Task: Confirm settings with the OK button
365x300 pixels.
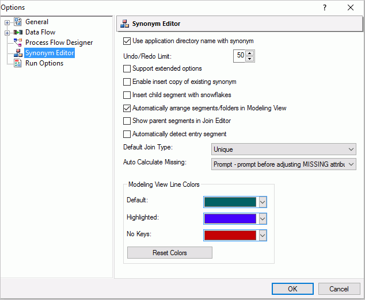Action: 292,289
